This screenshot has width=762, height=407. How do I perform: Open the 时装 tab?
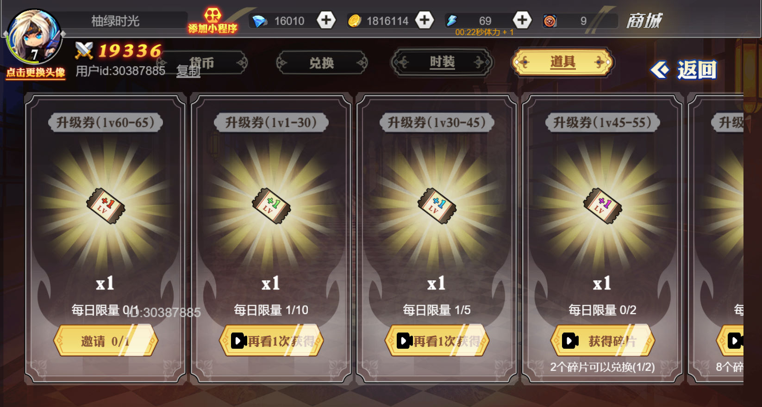pyautogui.click(x=442, y=62)
